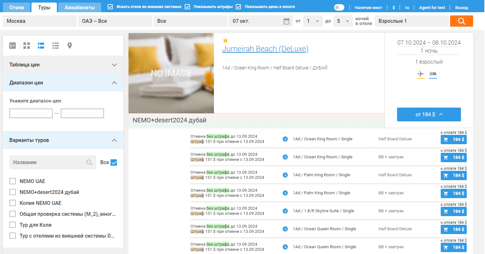
Task: Add Ocean King Room BB to cart
Action: (454, 158)
